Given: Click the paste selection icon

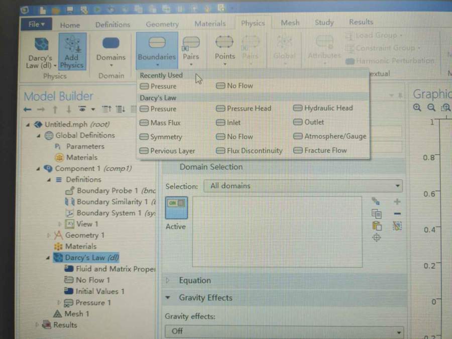Looking at the screenshot, I should tap(377, 226).
